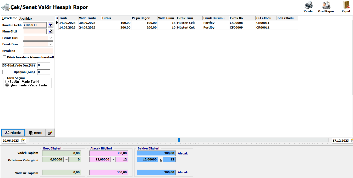Viewport: 353px width, 178px height.
Task: Select the CS00008 document row cell
Action: tap(242, 23)
